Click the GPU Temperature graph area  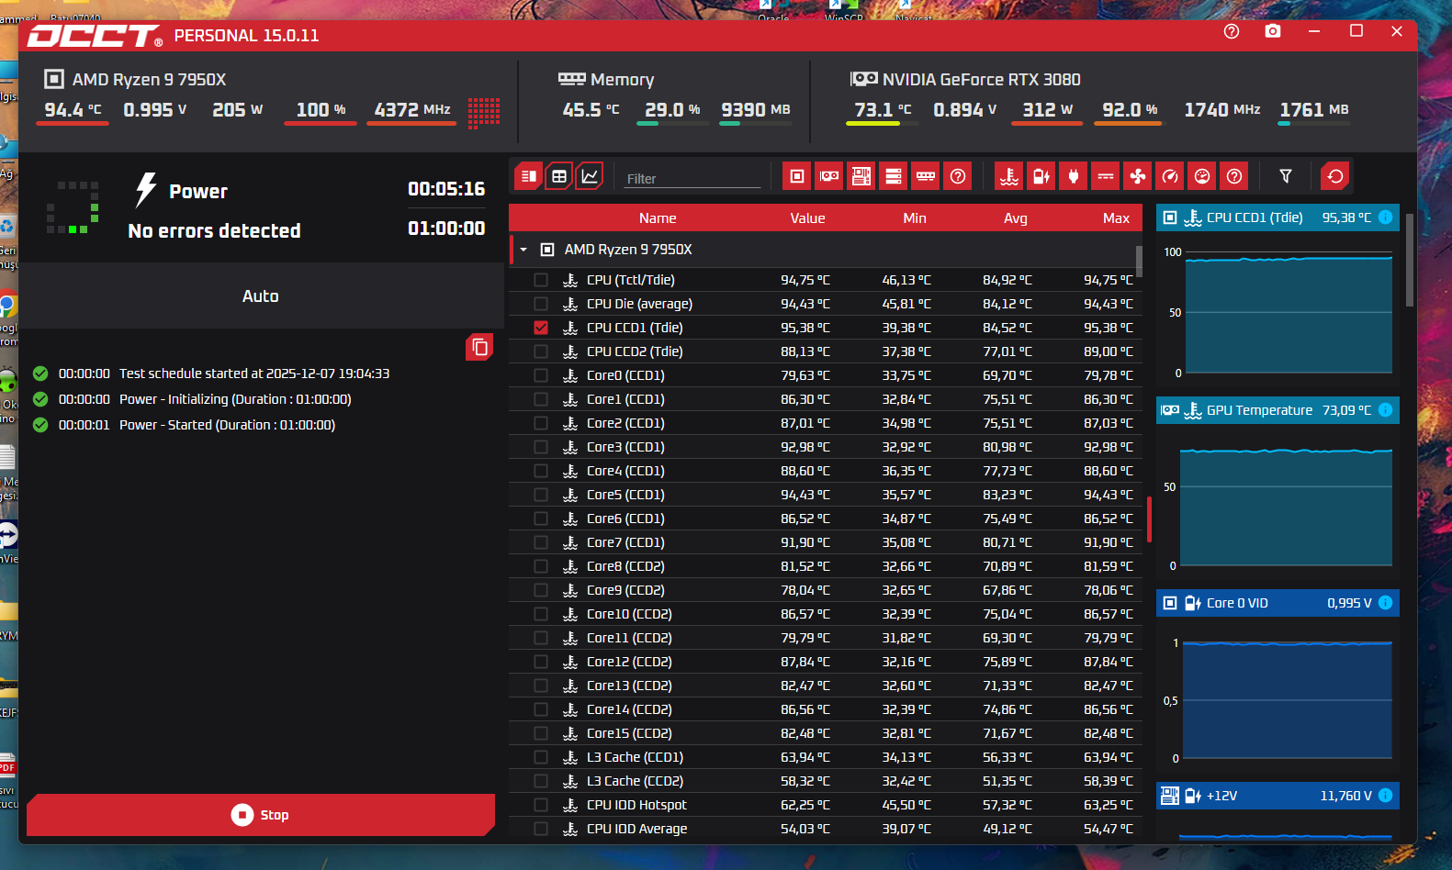coord(1286,507)
